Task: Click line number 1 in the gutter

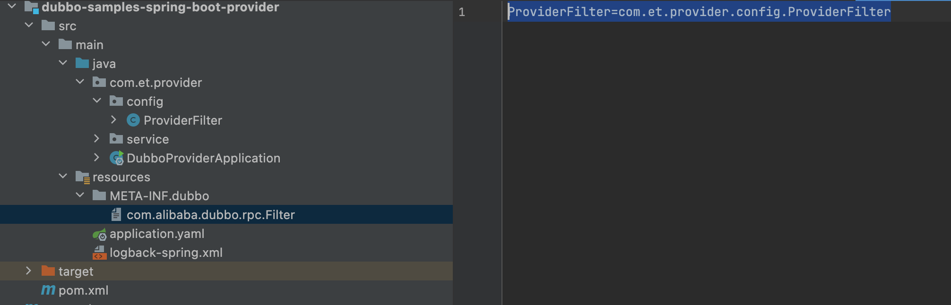Action: [x=462, y=12]
